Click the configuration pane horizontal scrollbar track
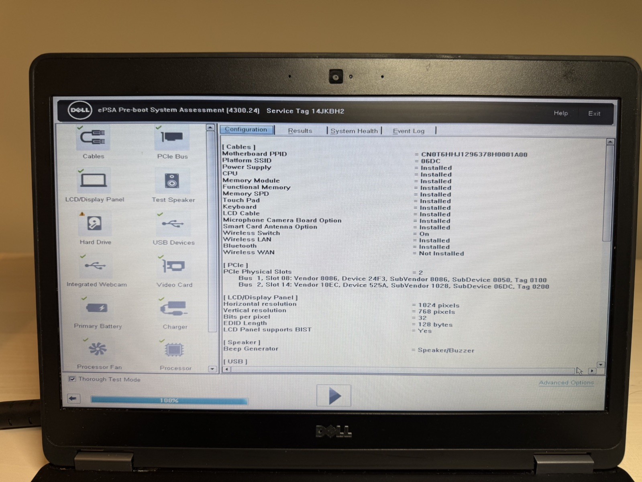 coord(402,370)
